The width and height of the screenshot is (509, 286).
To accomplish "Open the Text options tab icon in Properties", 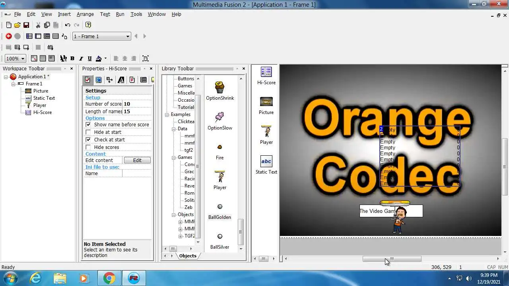I will pyautogui.click(x=121, y=80).
